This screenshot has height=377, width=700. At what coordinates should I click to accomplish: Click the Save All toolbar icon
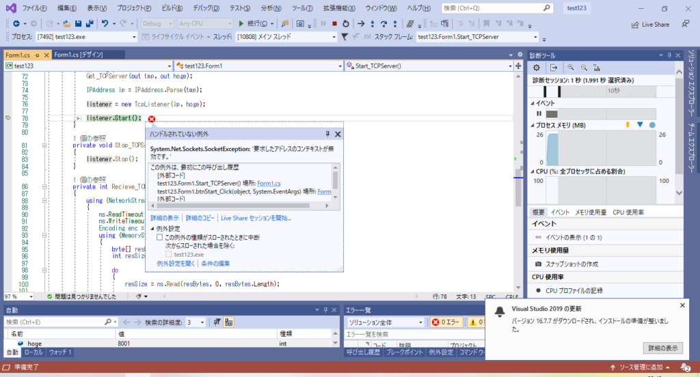[90, 24]
